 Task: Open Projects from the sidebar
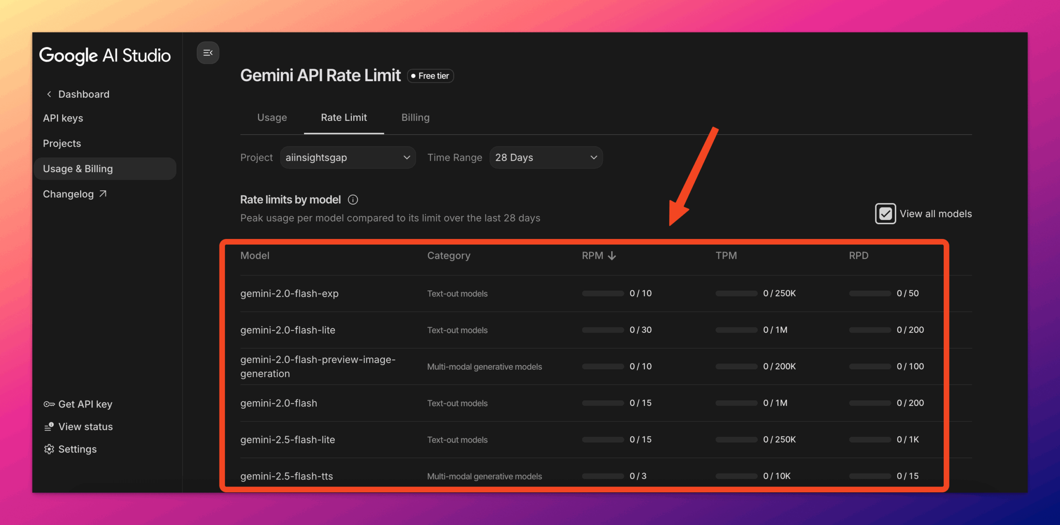pyautogui.click(x=62, y=143)
